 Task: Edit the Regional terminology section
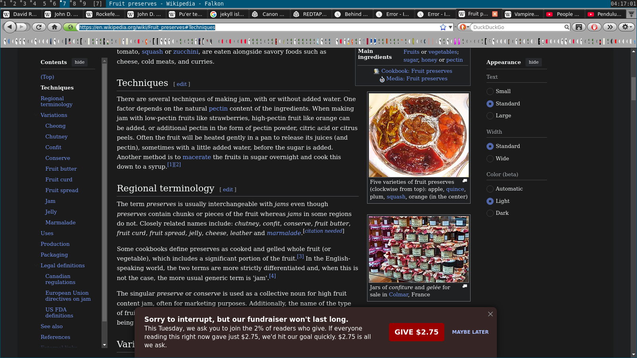[228, 190]
